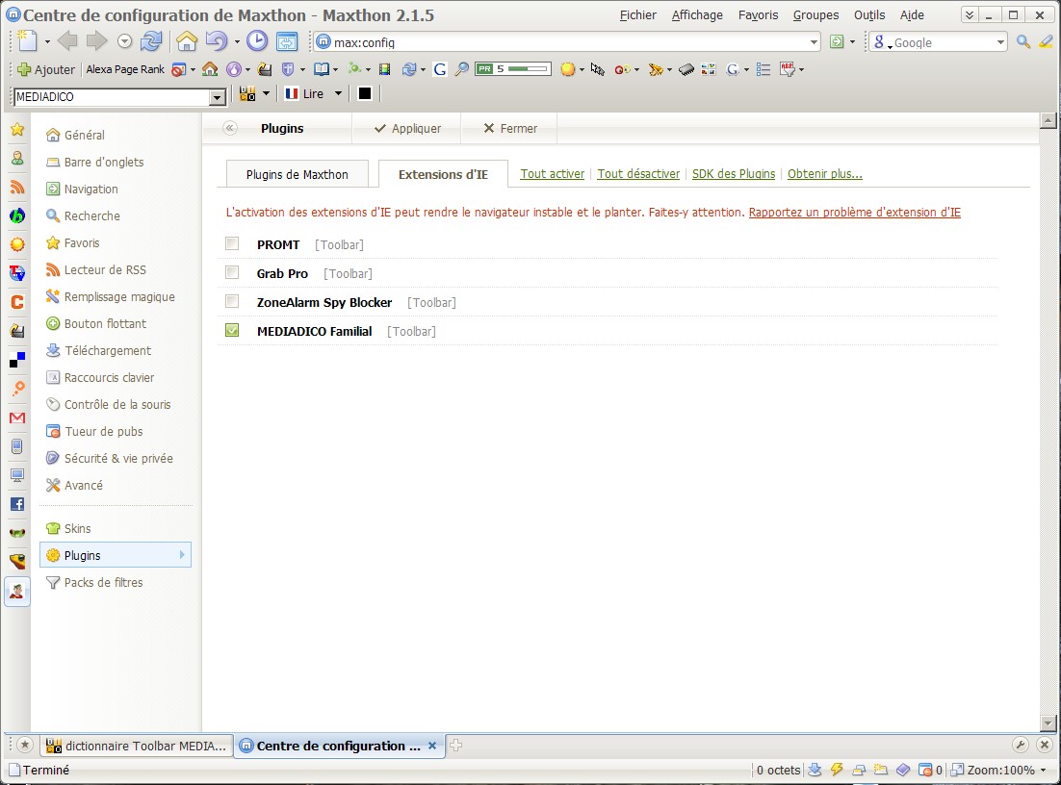1061x785 pixels.
Task: Click the vertical scrollbar down arrow
Action: click(1048, 722)
